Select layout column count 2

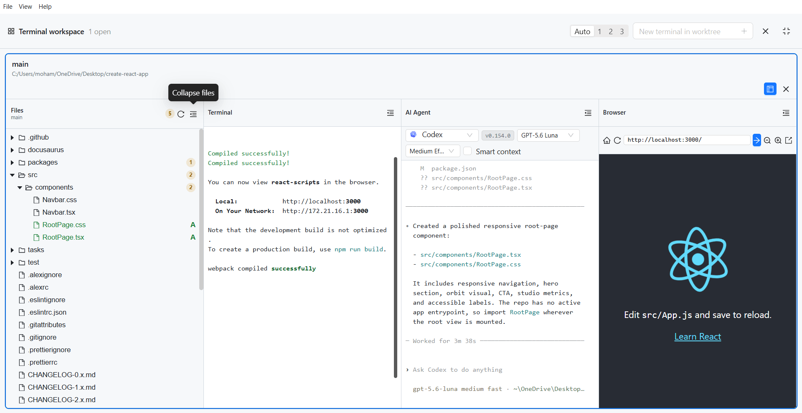tap(611, 31)
